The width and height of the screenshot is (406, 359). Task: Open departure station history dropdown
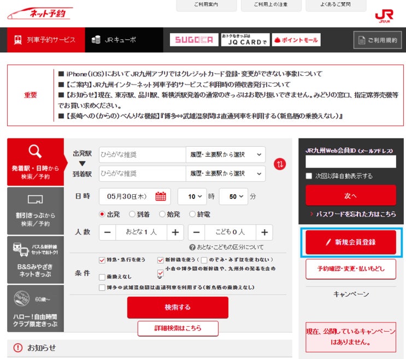click(x=226, y=154)
